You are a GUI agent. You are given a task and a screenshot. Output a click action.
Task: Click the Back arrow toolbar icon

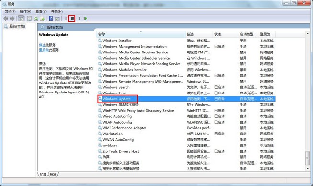tap(6, 19)
